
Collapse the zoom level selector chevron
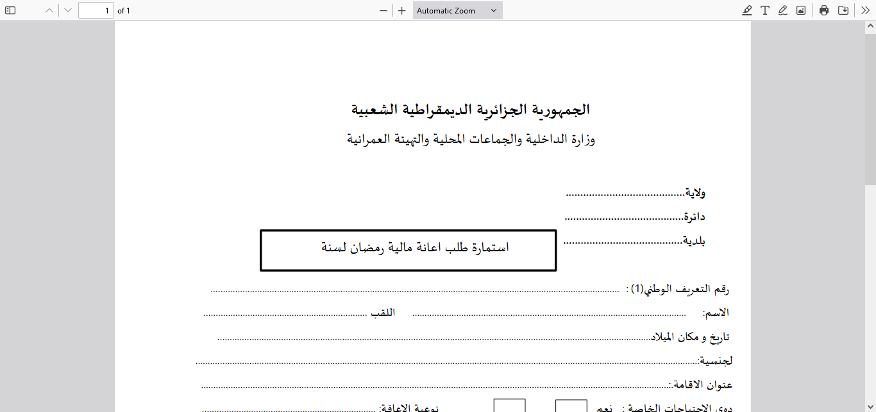493,10
